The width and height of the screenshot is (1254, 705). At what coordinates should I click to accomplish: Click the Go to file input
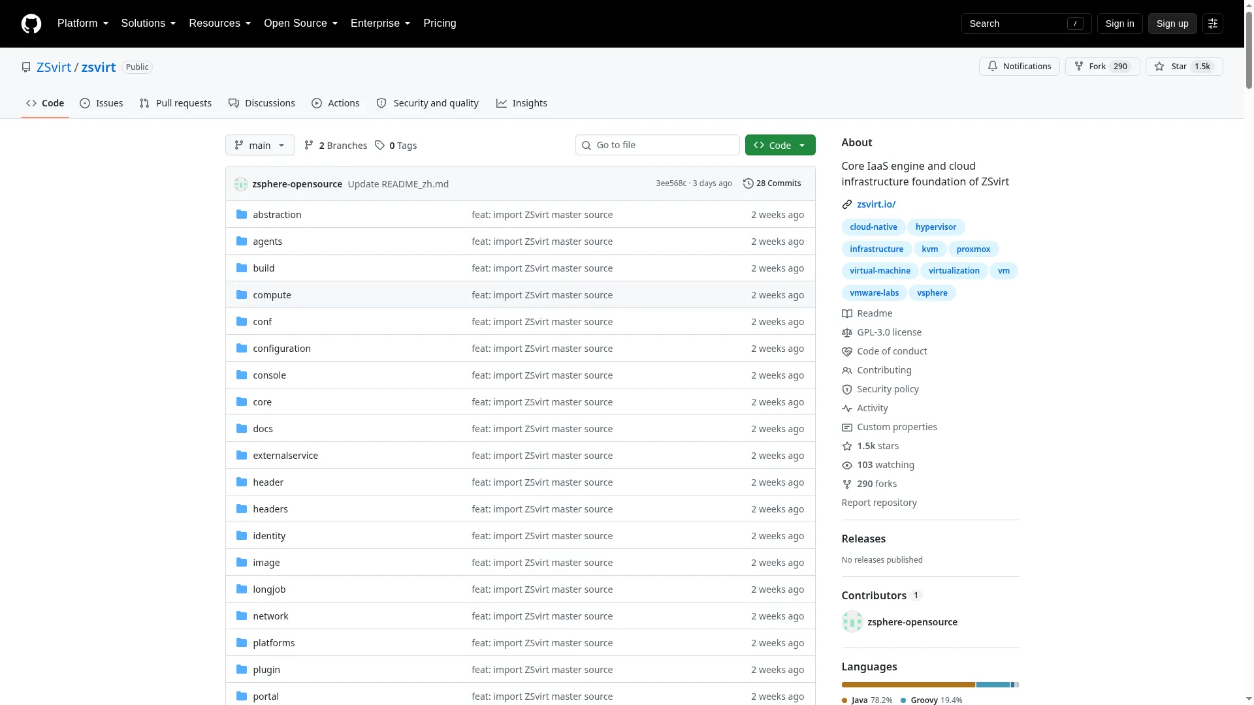[657, 145]
